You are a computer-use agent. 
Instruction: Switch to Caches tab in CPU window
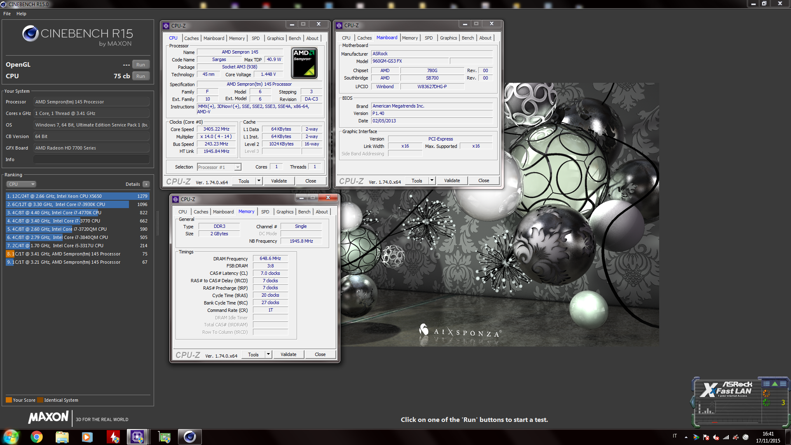(x=191, y=38)
